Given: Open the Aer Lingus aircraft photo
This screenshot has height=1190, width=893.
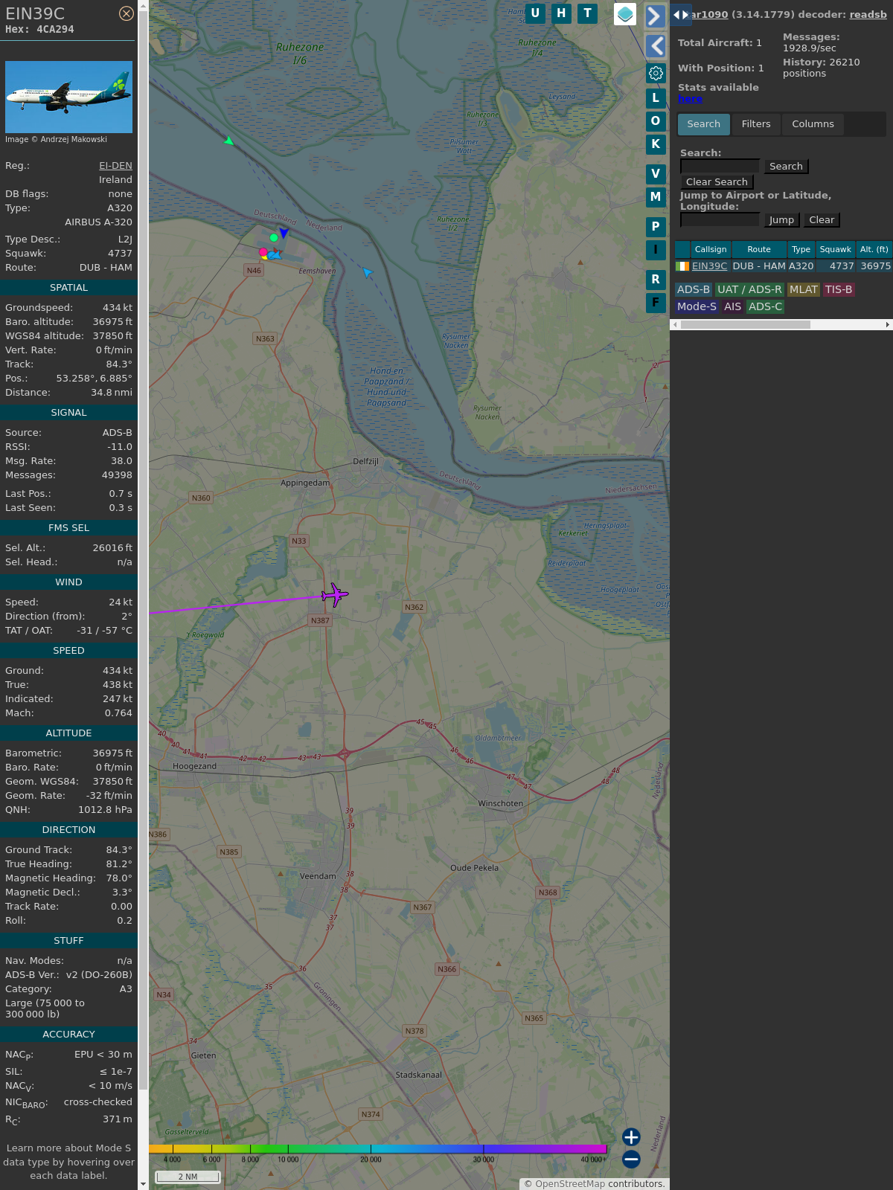Looking at the screenshot, I should pos(68,97).
